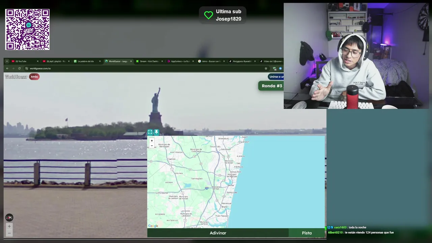Click the Ultima sub Josep1820 widget
The image size is (432, 243).
point(223,15)
